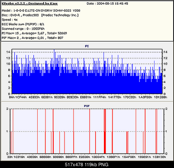Click the PI chart title
The height and width of the screenshot is (168, 174).
tap(87, 46)
